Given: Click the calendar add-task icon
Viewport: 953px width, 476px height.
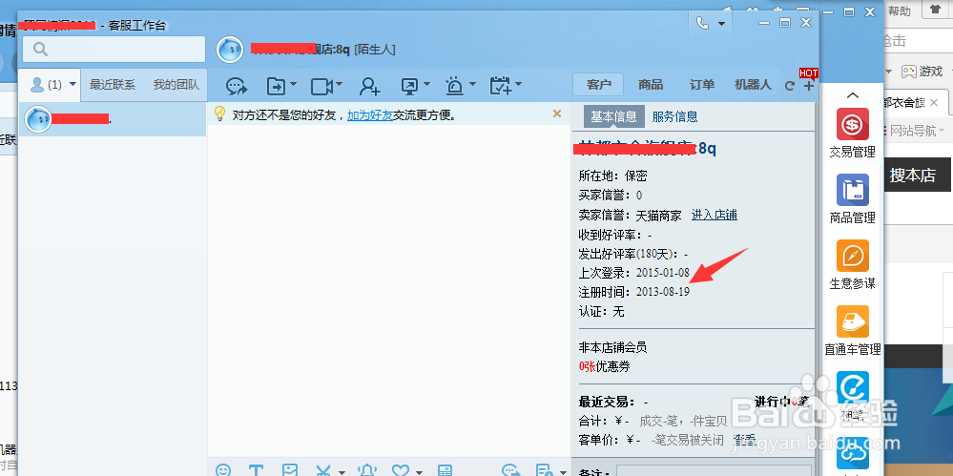Looking at the screenshot, I should 500,86.
